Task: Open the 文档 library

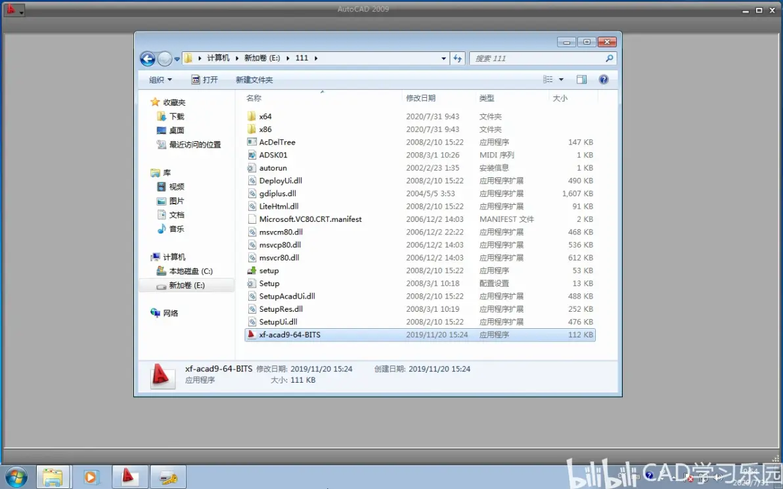Action: (x=171, y=215)
